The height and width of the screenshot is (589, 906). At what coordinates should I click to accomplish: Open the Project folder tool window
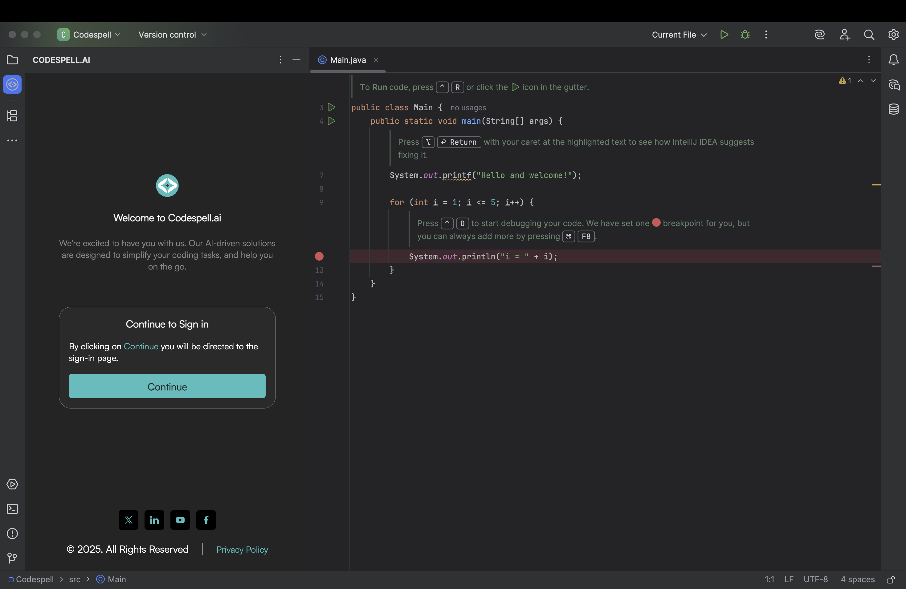12,60
